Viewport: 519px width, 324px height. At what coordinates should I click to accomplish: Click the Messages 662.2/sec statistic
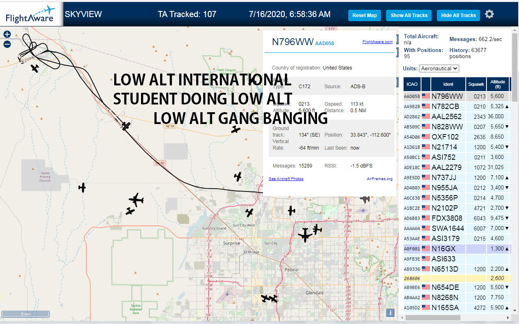coord(476,39)
